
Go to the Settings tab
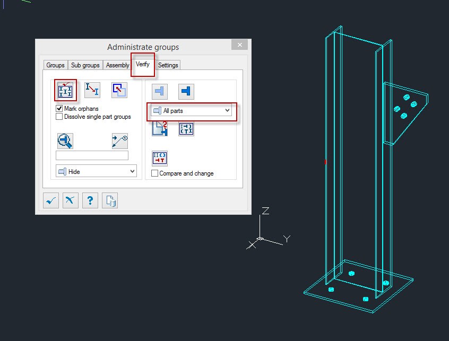click(x=168, y=65)
